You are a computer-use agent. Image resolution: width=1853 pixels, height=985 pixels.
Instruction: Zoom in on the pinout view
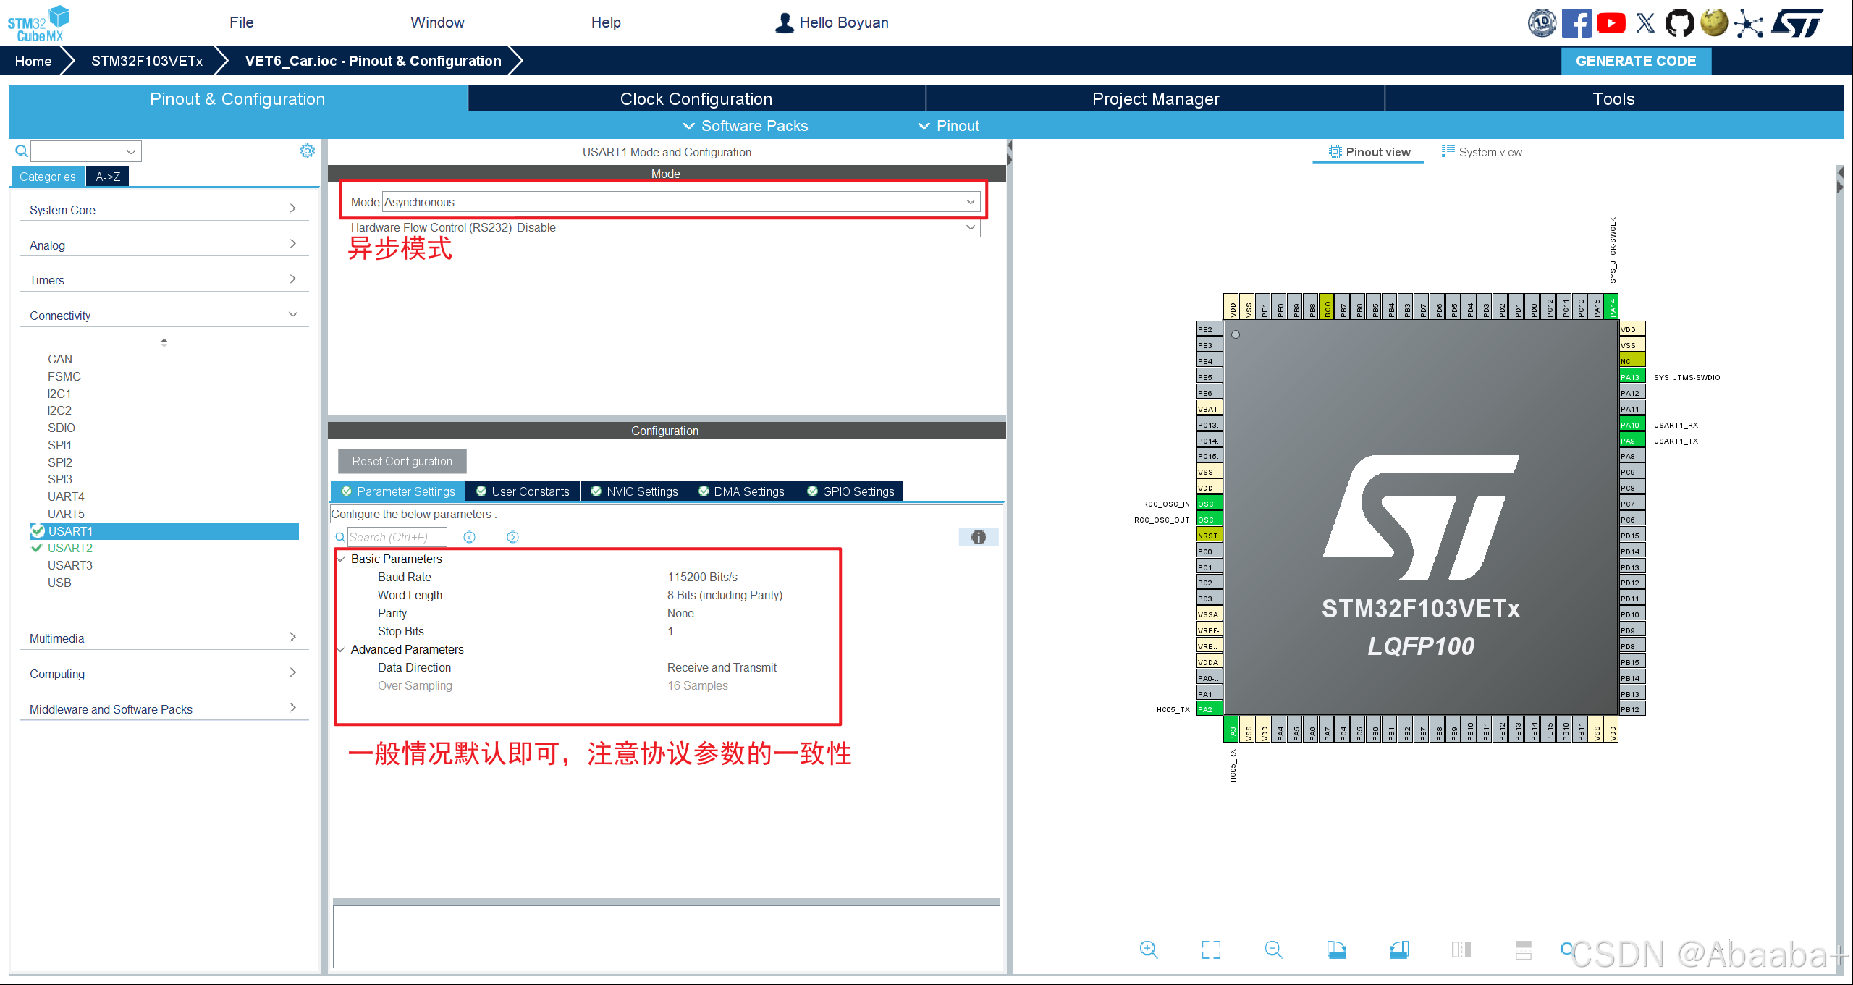click(1149, 950)
